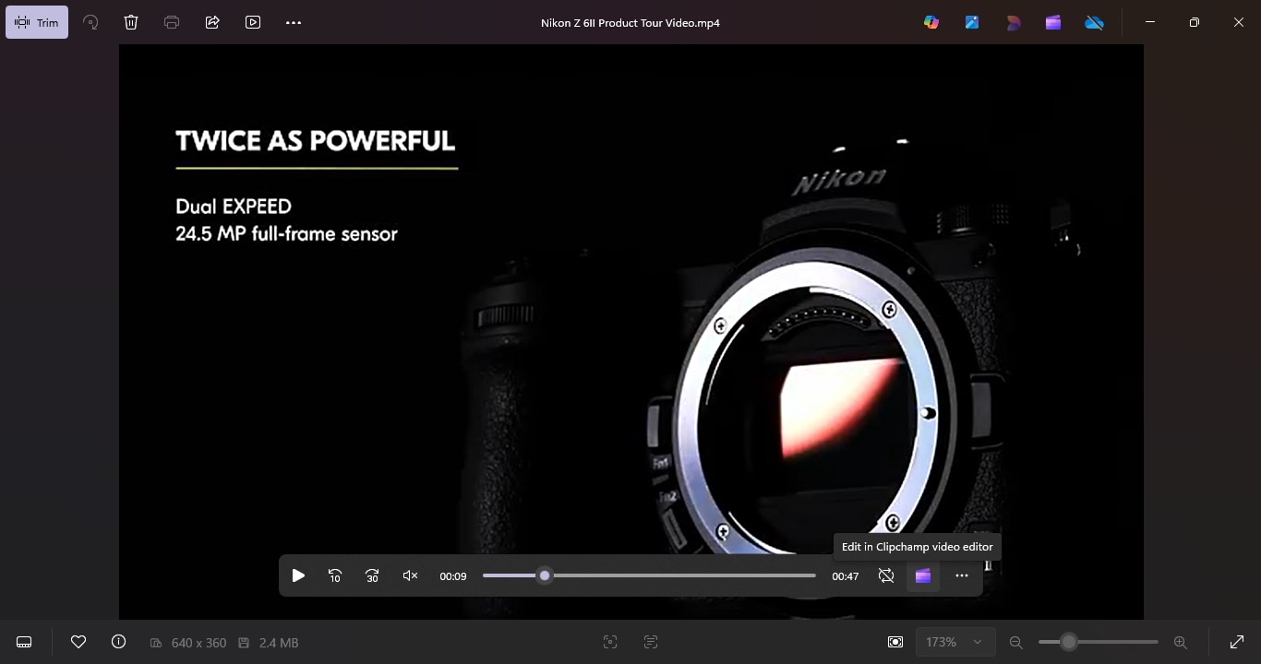Image resolution: width=1261 pixels, height=664 pixels.
Task: Click the current time 00:09 label
Action: [x=453, y=576]
